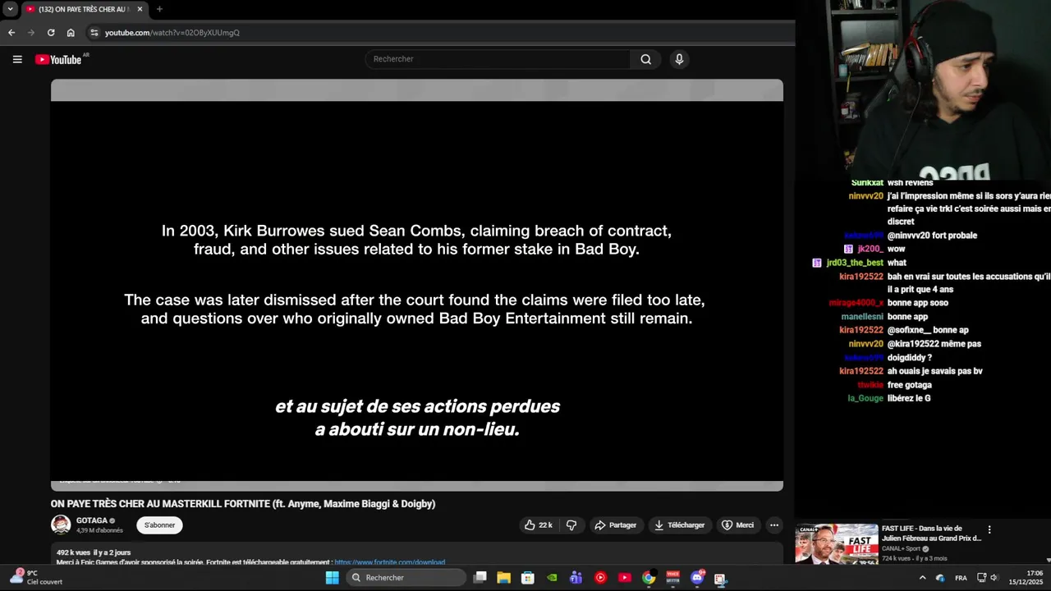1051x591 pixels.
Task: Open File Explorer from the taskbar
Action: tap(504, 578)
